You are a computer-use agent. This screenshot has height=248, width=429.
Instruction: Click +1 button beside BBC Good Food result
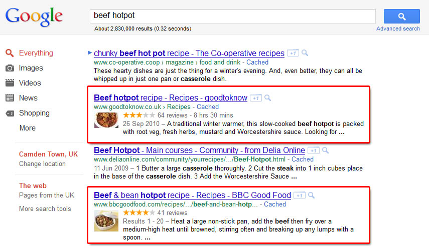tap(300, 195)
